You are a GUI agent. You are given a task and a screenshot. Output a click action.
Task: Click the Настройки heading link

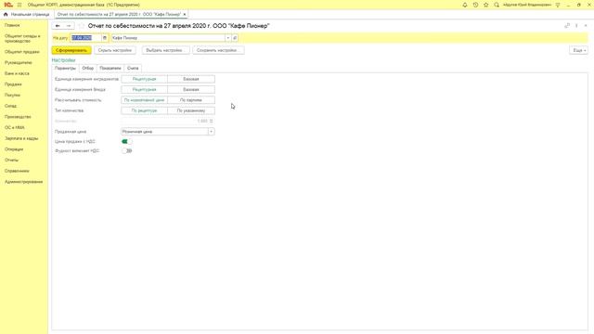64,60
